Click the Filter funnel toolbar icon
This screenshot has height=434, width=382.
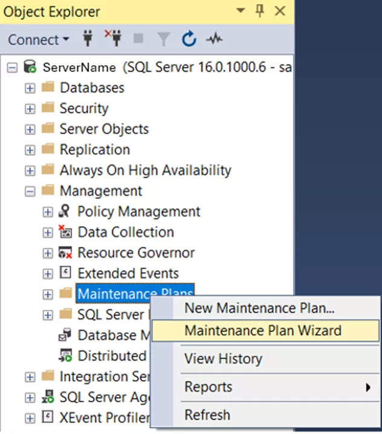(x=163, y=39)
